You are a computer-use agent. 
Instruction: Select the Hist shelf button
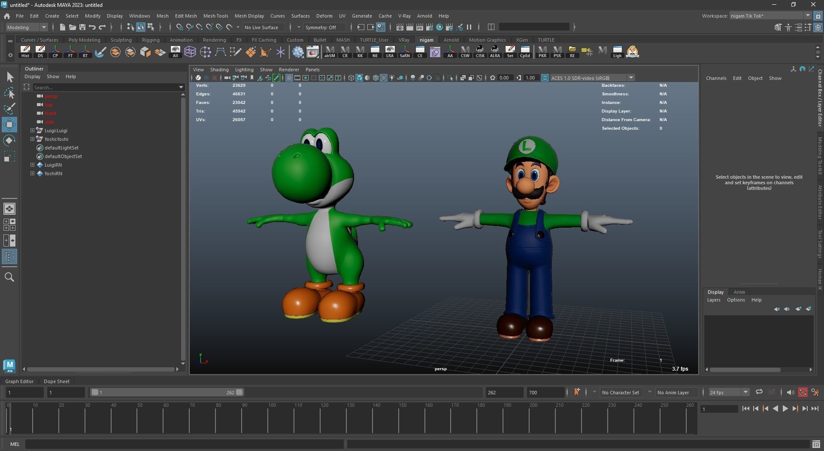pos(25,52)
